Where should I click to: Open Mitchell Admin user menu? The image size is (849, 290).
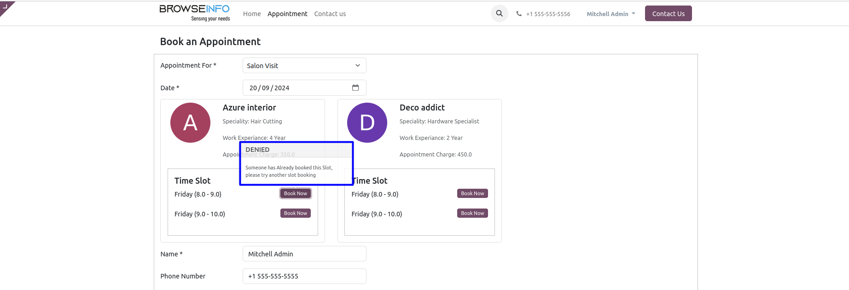pos(611,14)
